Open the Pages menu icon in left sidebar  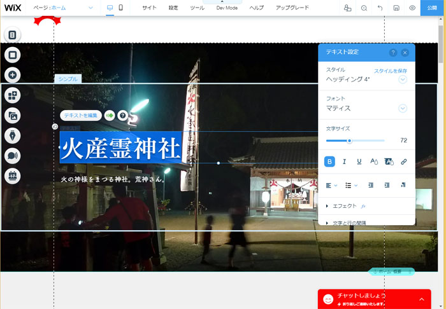tap(12, 35)
